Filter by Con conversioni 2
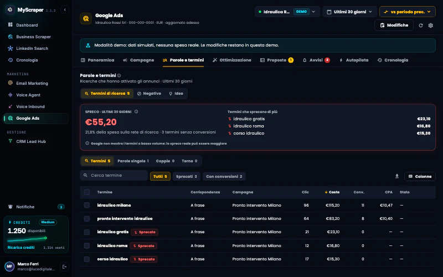 click(224, 176)
